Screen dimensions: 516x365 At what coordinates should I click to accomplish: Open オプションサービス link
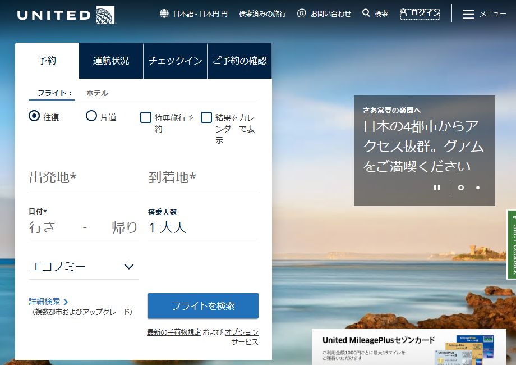(242, 337)
